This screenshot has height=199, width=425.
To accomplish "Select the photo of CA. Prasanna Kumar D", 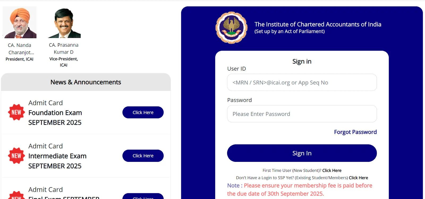I will coord(64,22).
